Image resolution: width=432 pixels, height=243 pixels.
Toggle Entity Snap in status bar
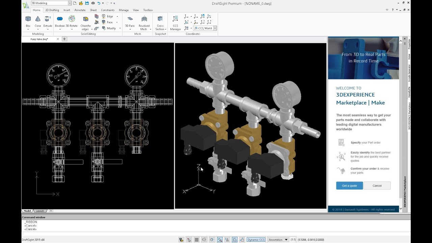[219, 240]
